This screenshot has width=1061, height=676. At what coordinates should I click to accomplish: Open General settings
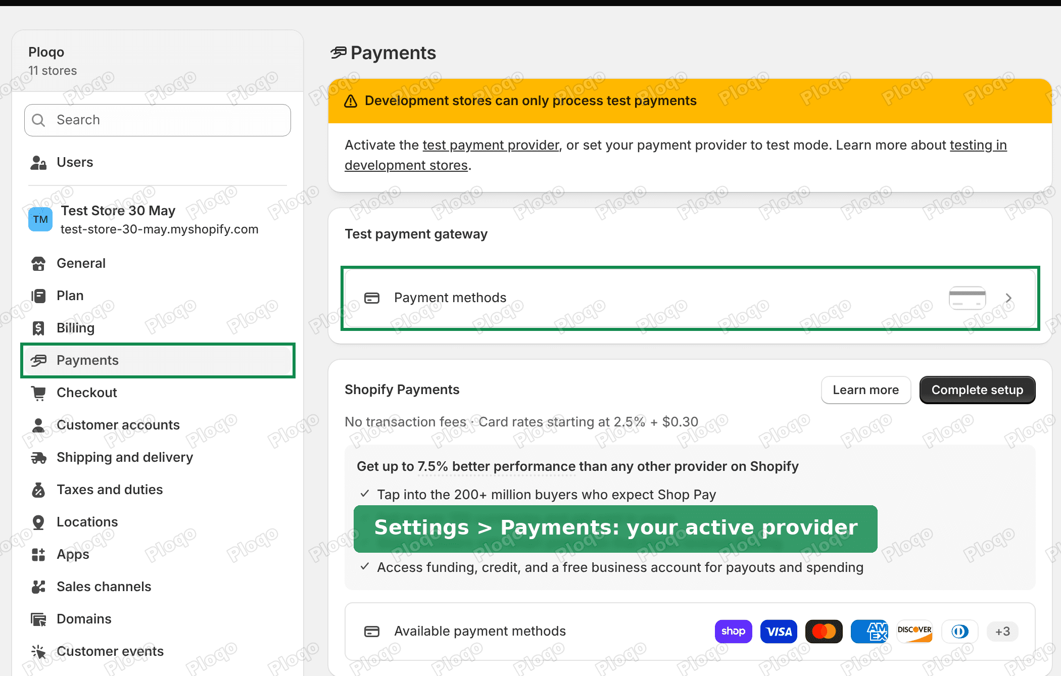158,263
